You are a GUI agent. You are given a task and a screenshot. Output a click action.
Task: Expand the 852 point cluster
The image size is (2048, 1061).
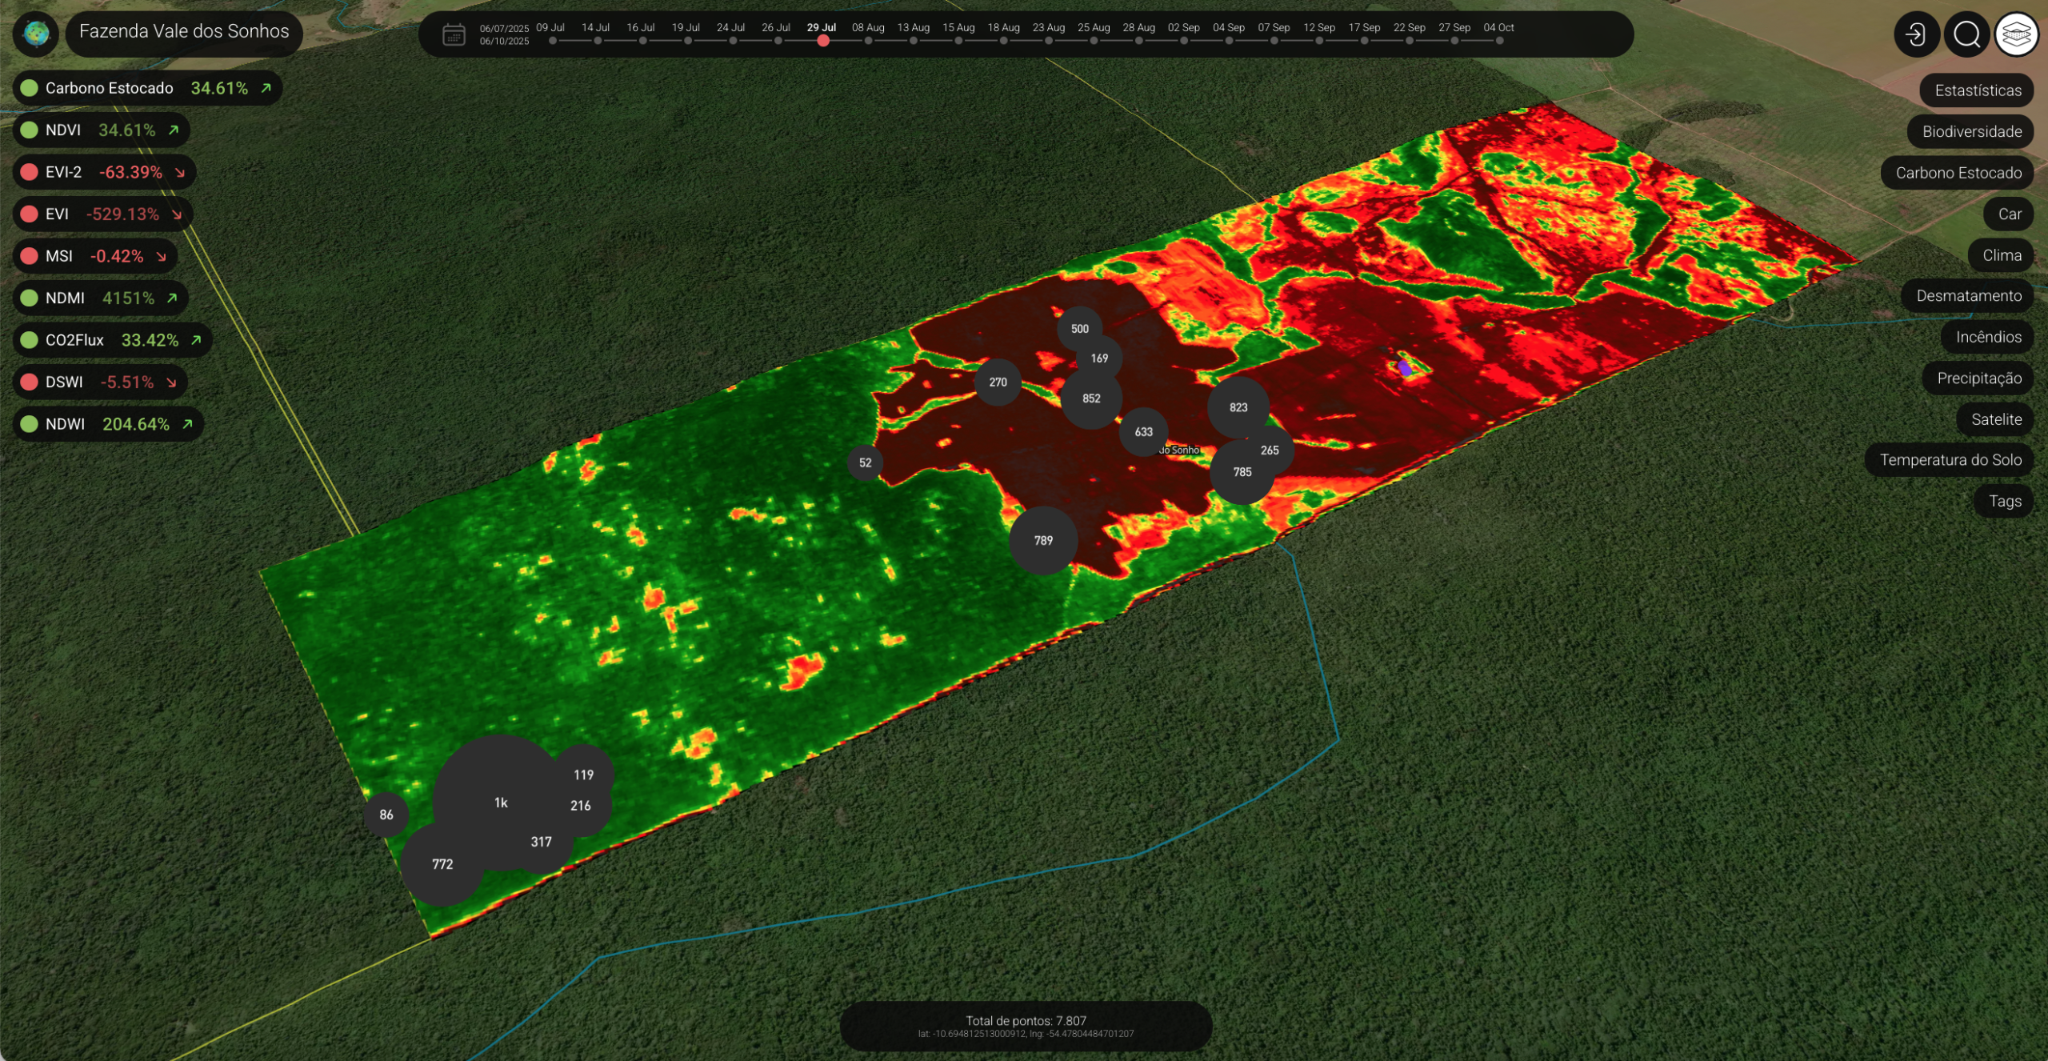1091,398
